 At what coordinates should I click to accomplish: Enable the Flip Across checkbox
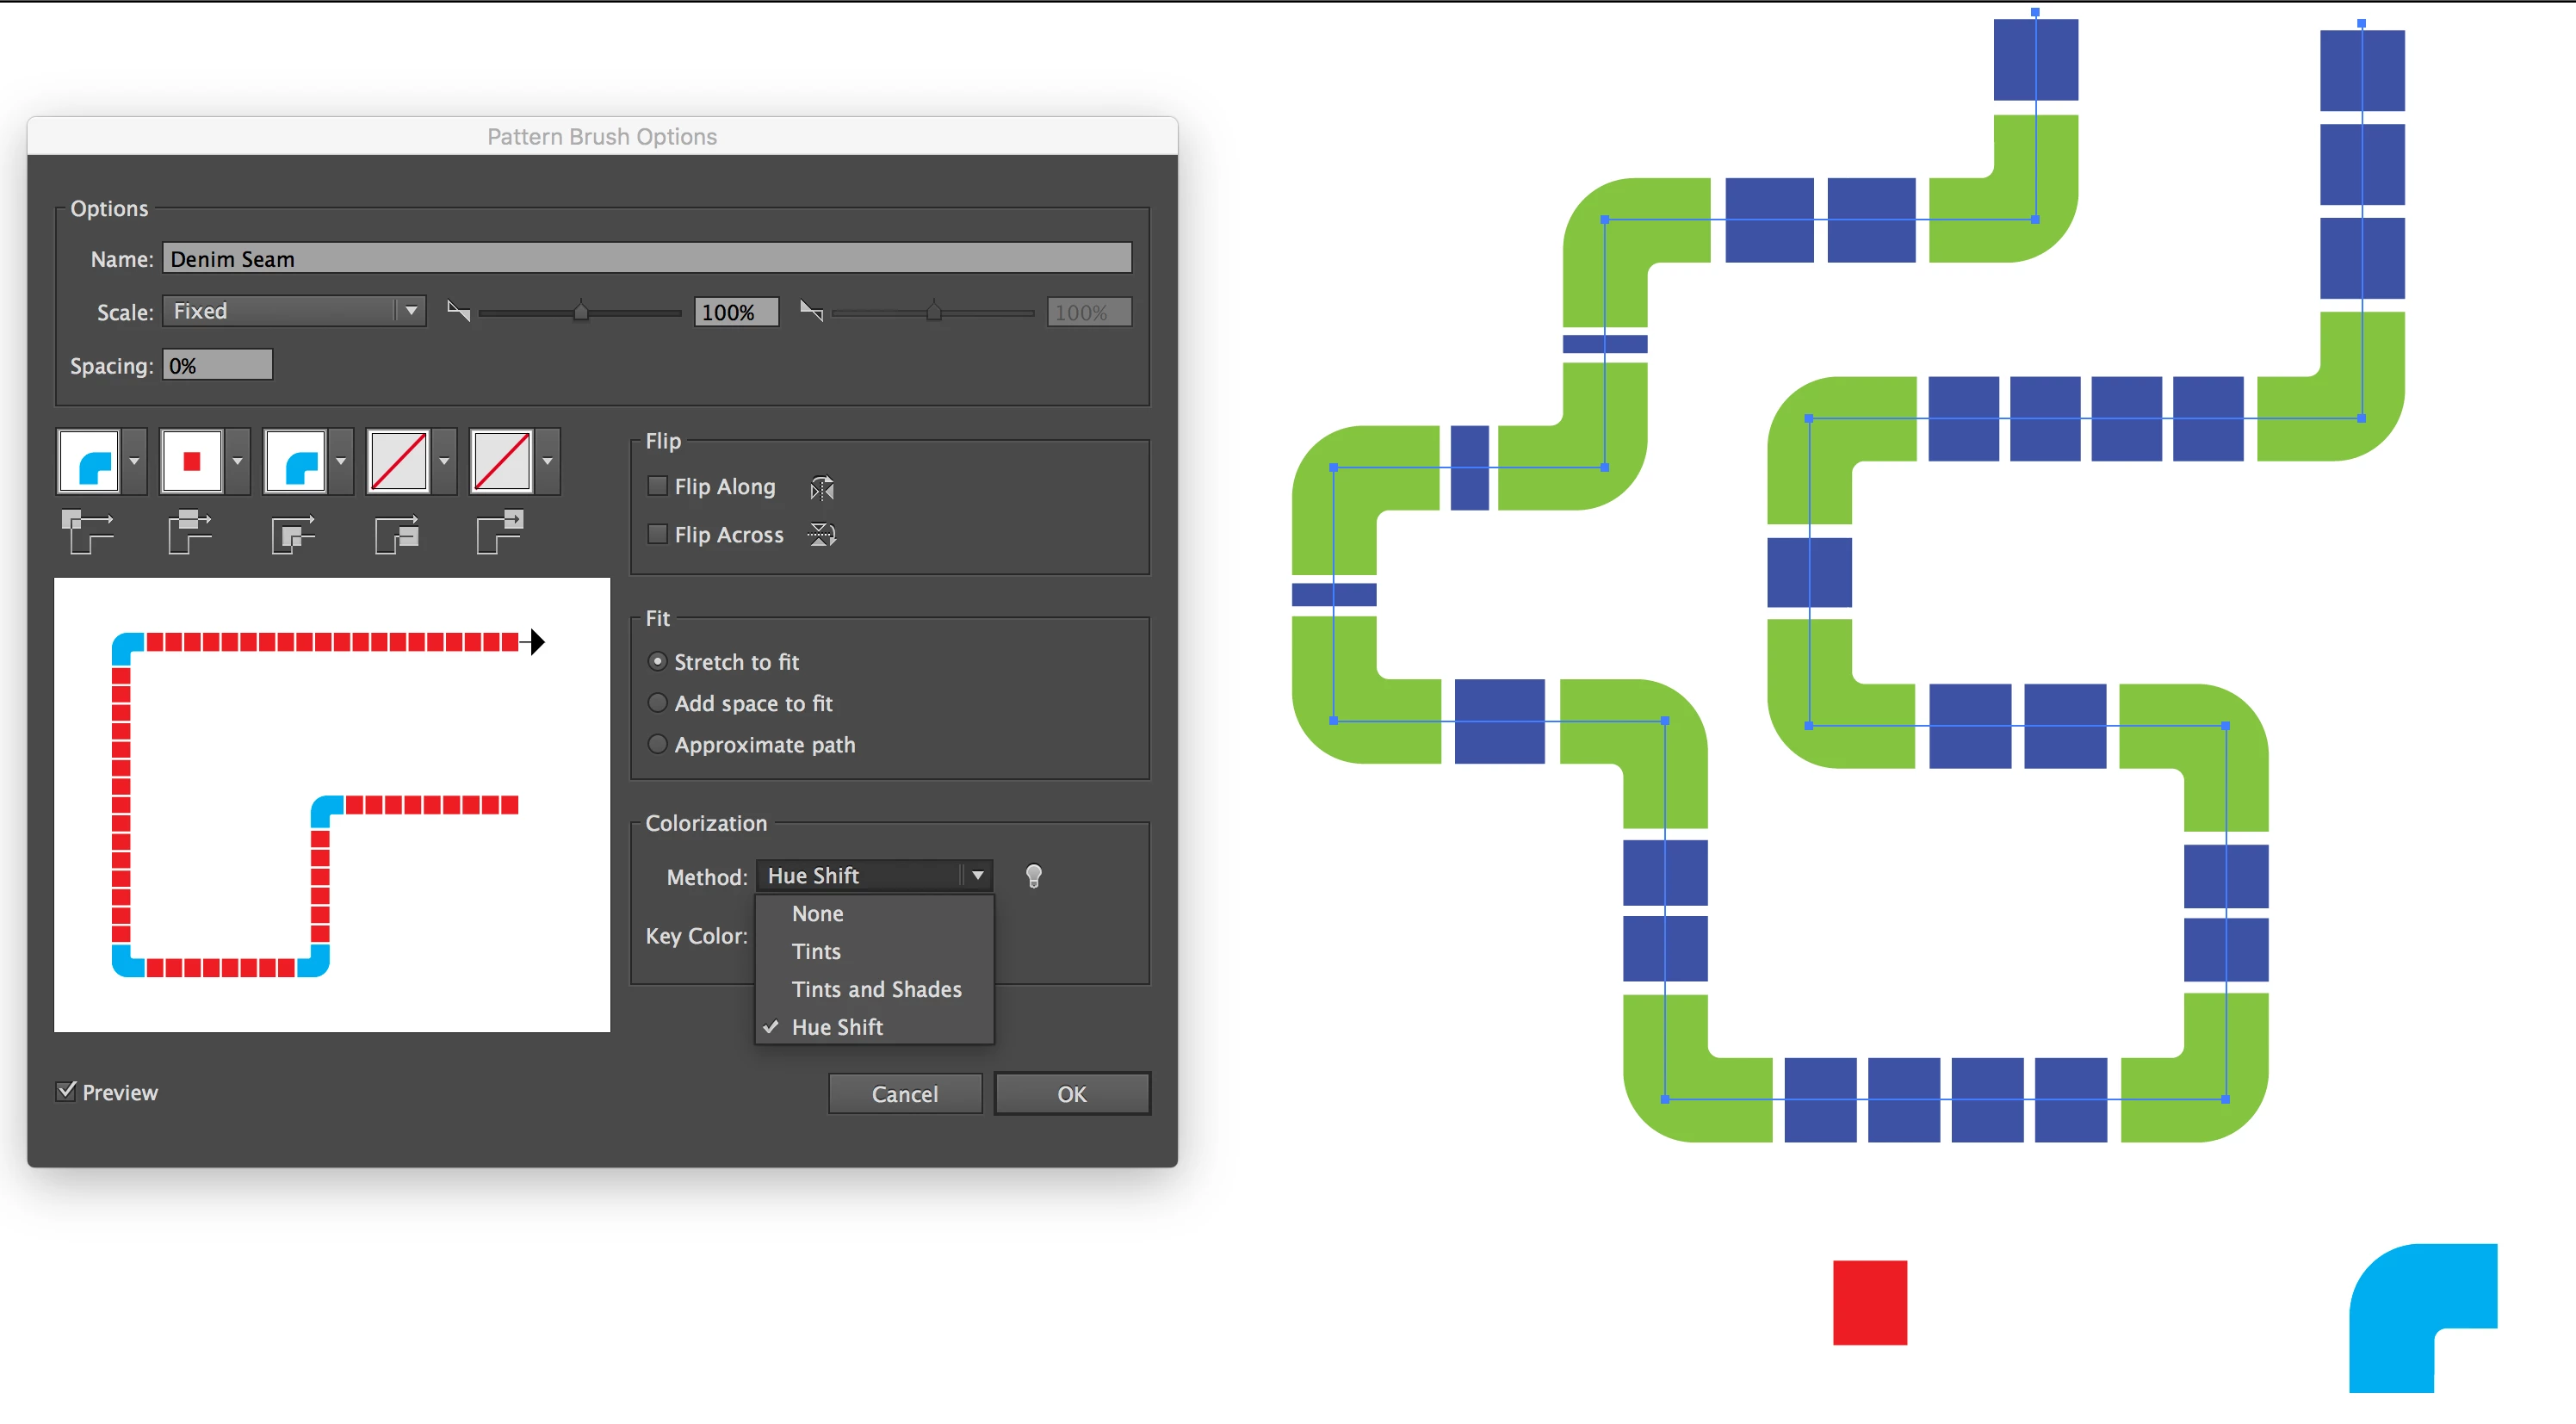657,535
